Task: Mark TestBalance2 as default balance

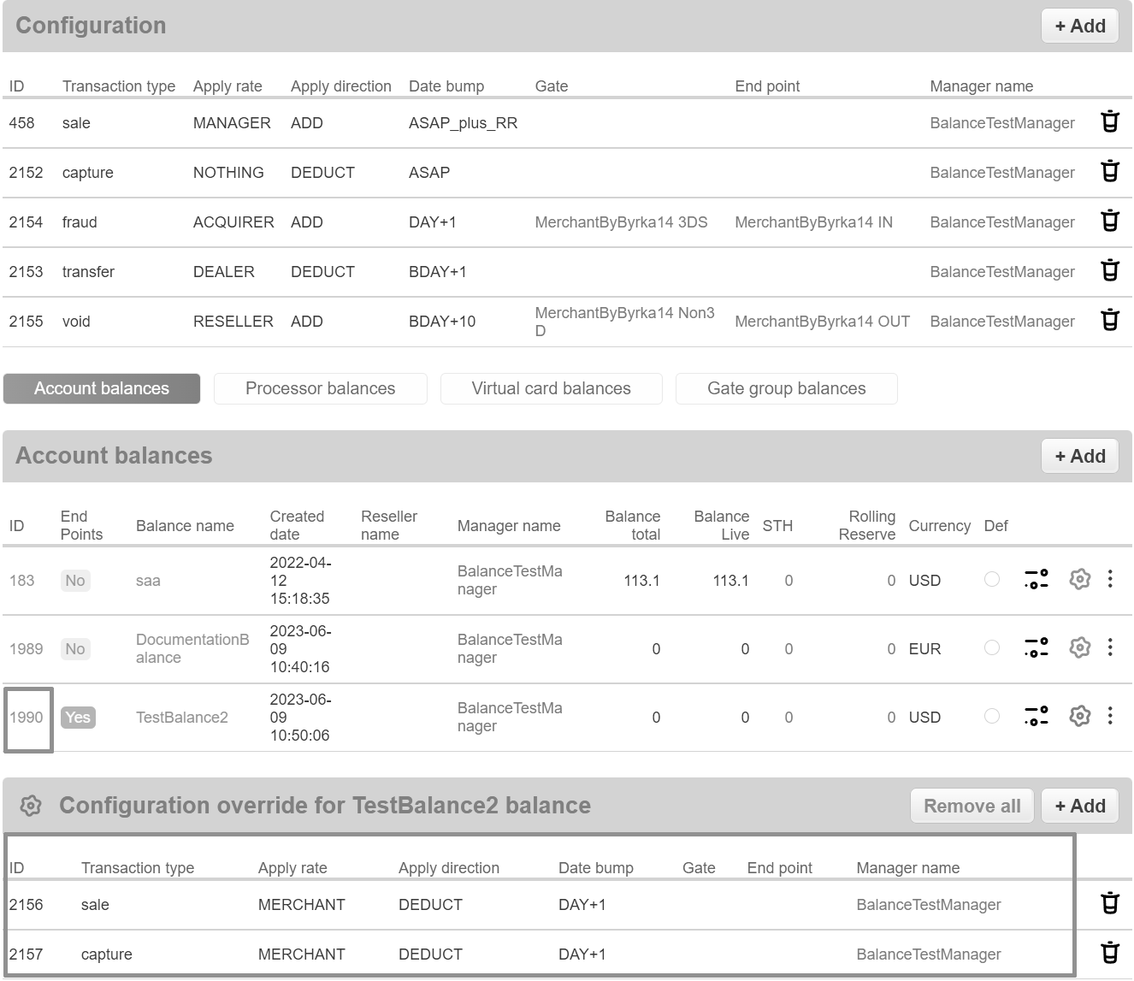Action: click(x=991, y=717)
